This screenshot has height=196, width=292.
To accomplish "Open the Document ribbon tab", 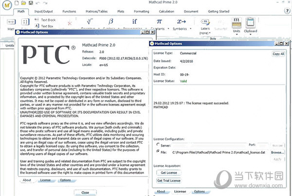I will (191, 11).
